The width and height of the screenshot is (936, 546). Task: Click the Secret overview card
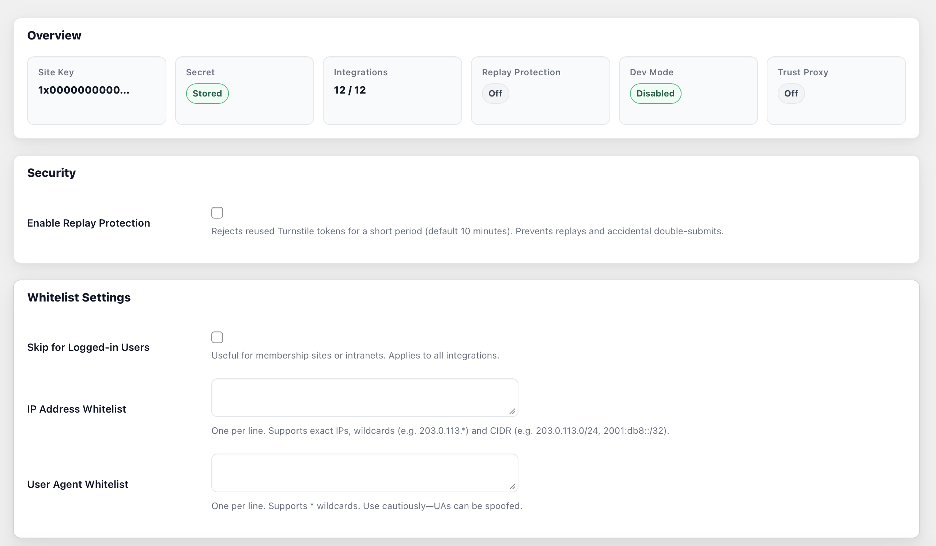click(x=244, y=90)
